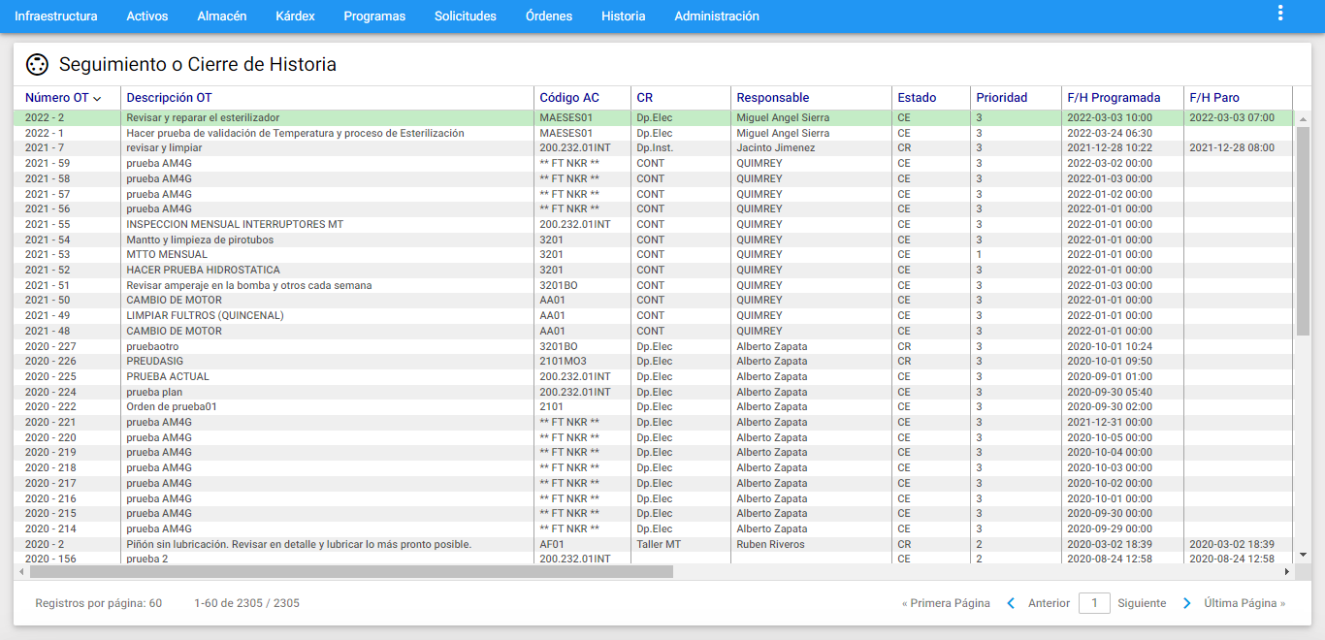Screen dimensions: 1325x640
Task: Open the Almacén menu
Action: click(222, 16)
